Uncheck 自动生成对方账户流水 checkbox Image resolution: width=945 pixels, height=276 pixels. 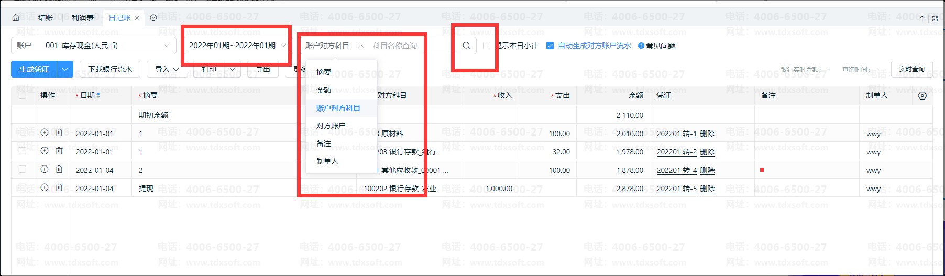click(550, 46)
